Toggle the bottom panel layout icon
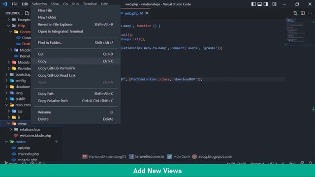The height and width of the screenshot is (177, 315). pyautogui.click(x=259, y=4)
